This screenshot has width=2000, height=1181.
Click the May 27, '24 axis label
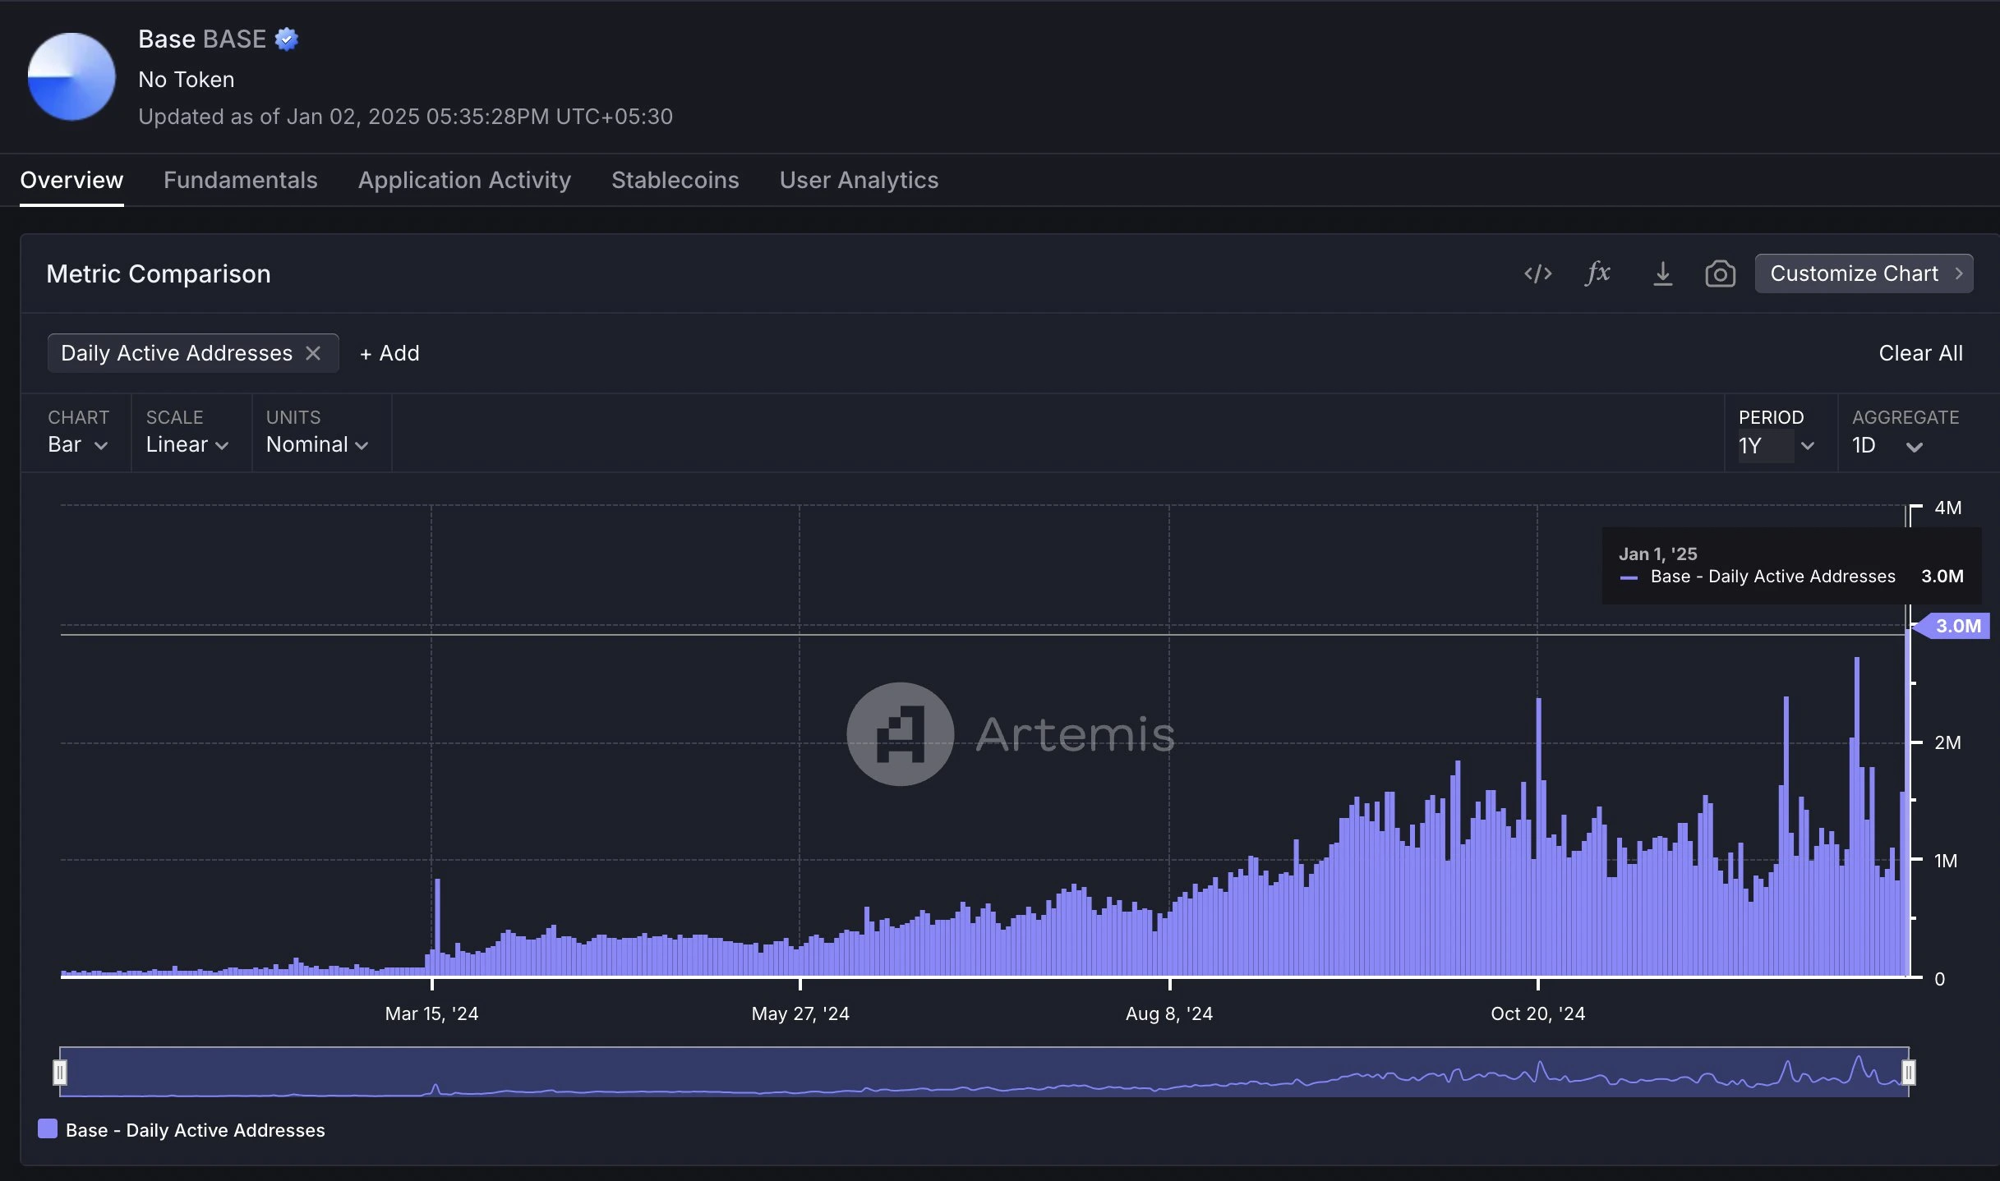tap(800, 1013)
